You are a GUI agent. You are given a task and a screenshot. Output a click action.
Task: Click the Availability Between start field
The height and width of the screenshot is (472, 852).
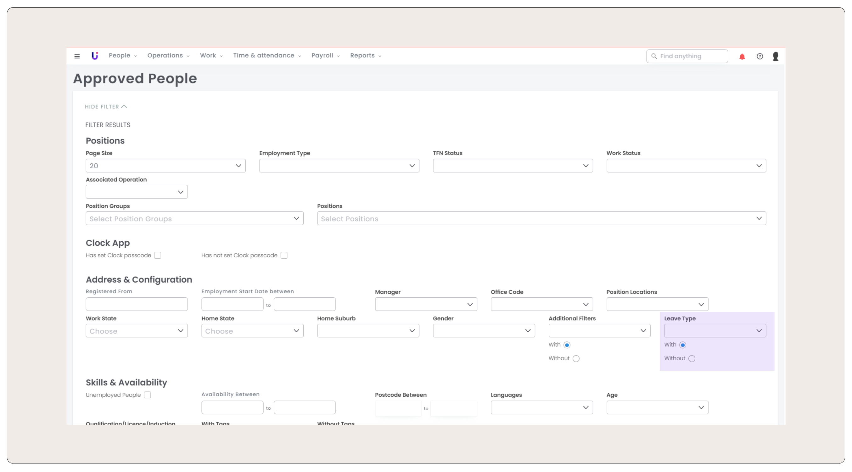click(x=232, y=407)
